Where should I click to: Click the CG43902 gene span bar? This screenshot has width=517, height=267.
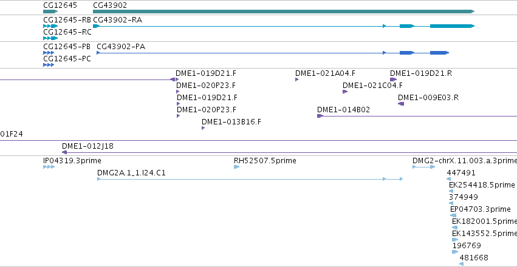(x=284, y=12)
